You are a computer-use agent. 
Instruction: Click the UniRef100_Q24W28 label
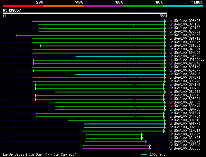pyautogui.click(x=185, y=138)
